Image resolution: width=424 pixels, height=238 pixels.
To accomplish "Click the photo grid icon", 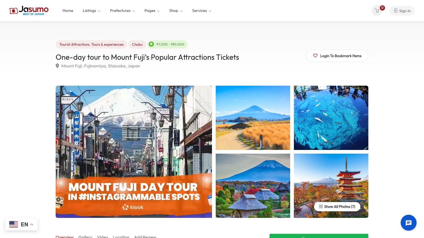I will [x=321, y=207].
